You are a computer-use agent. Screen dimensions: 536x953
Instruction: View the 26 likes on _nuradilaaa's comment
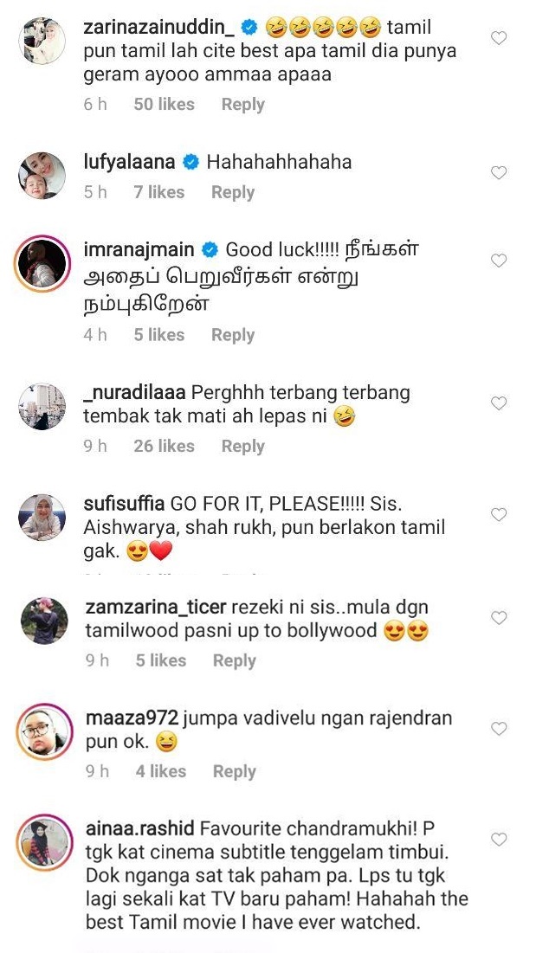click(164, 446)
